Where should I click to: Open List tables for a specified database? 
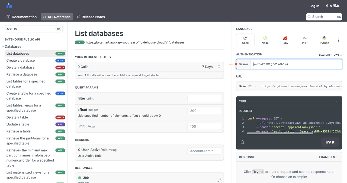[x=35, y=84]
